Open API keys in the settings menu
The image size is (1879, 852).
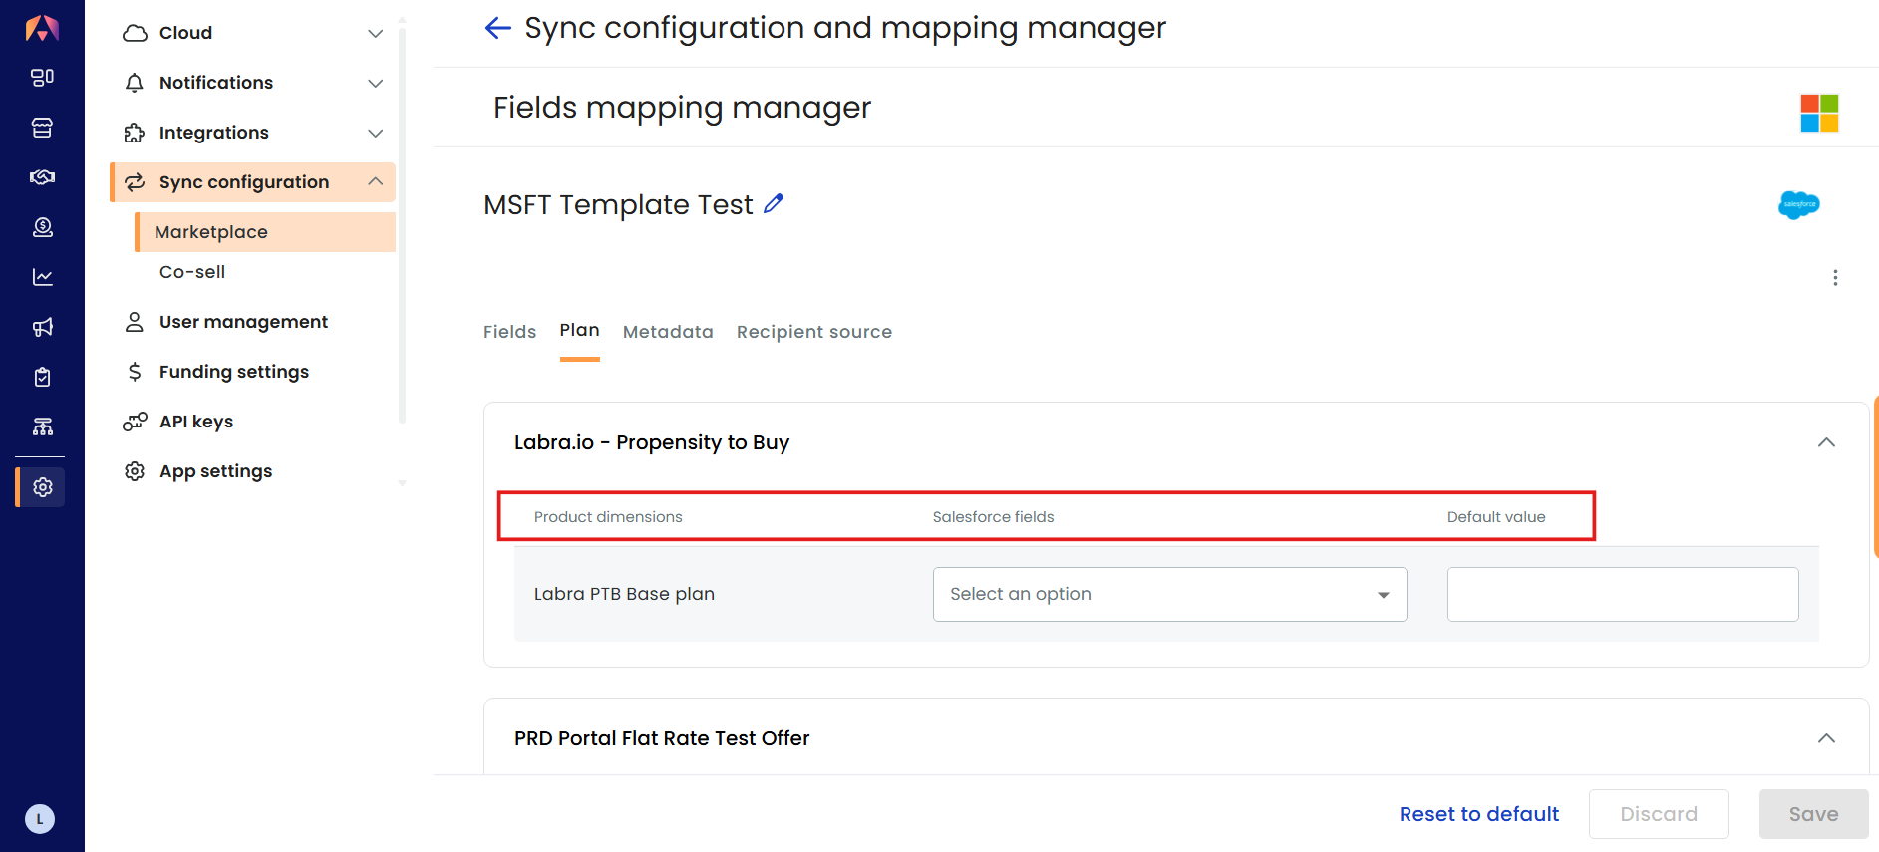[x=196, y=422]
